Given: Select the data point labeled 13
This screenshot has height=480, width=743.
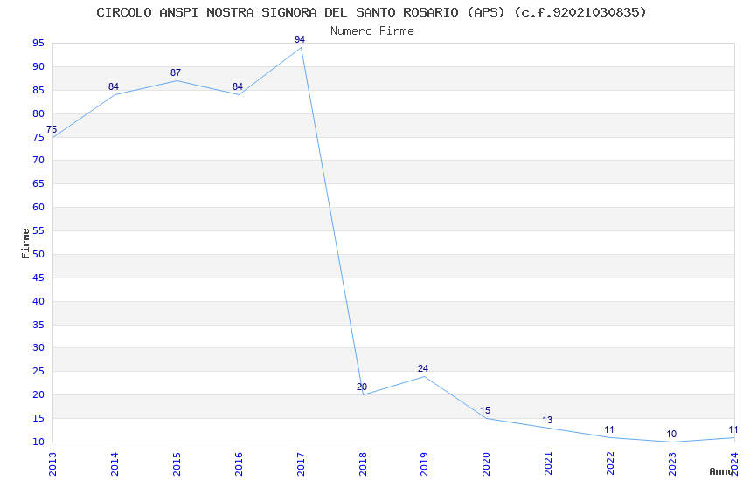Looking at the screenshot, I should click(547, 420).
